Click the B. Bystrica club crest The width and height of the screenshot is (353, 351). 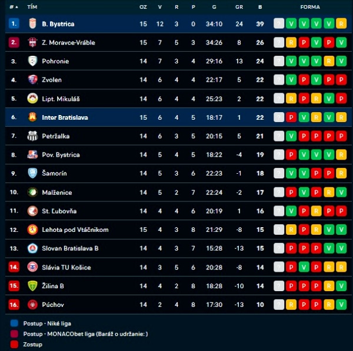pyautogui.click(x=32, y=24)
